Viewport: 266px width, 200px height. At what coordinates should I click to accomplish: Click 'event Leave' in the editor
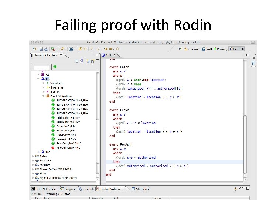pos(119,110)
